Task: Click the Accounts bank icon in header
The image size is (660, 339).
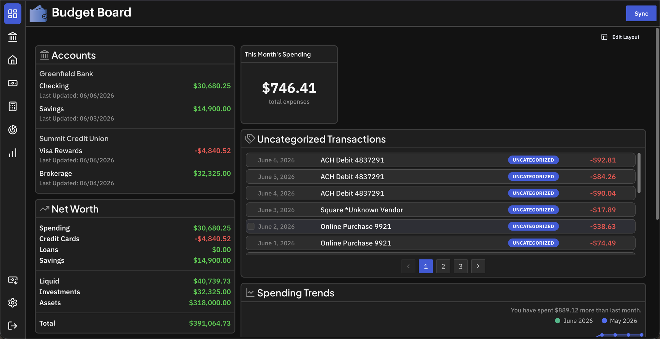Action: pyautogui.click(x=44, y=55)
